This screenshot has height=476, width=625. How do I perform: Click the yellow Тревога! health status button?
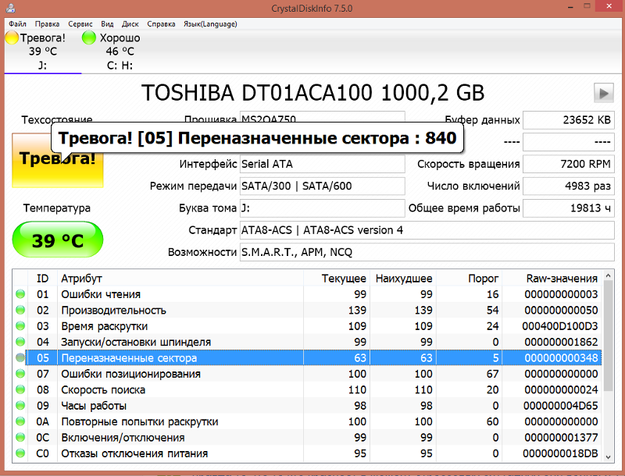(58, 161)
